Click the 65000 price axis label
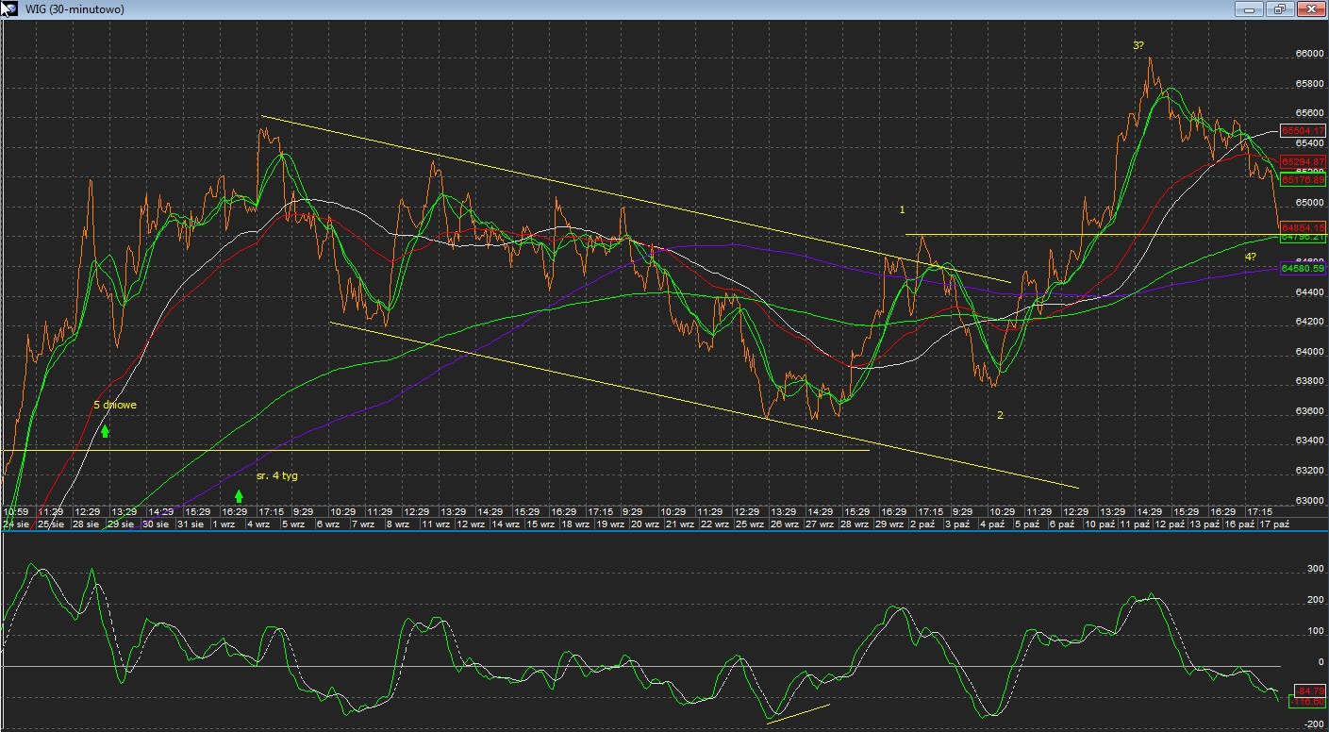 tap(1308, 203)
